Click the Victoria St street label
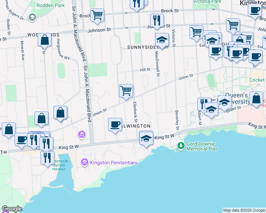 pos(174,38)
